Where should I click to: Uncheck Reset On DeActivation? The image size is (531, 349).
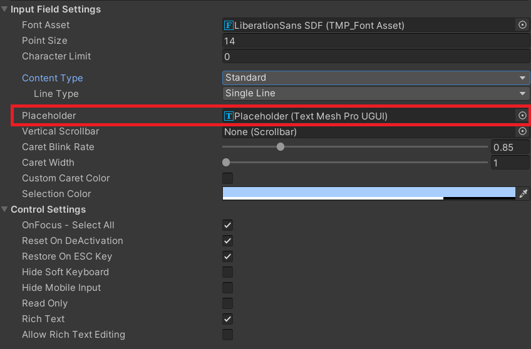(227, 241)
